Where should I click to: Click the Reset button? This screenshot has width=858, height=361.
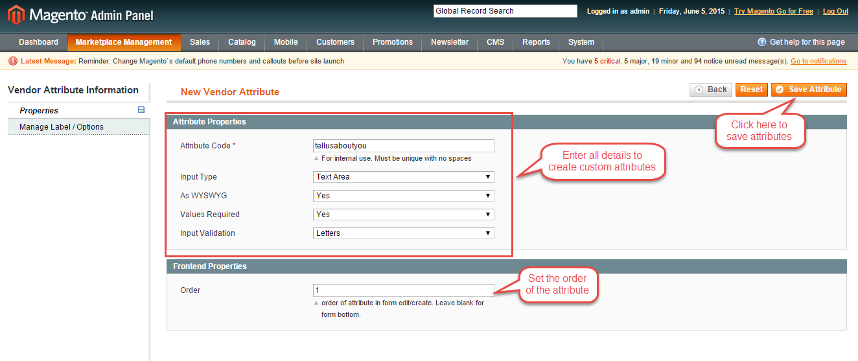(752, 89)
